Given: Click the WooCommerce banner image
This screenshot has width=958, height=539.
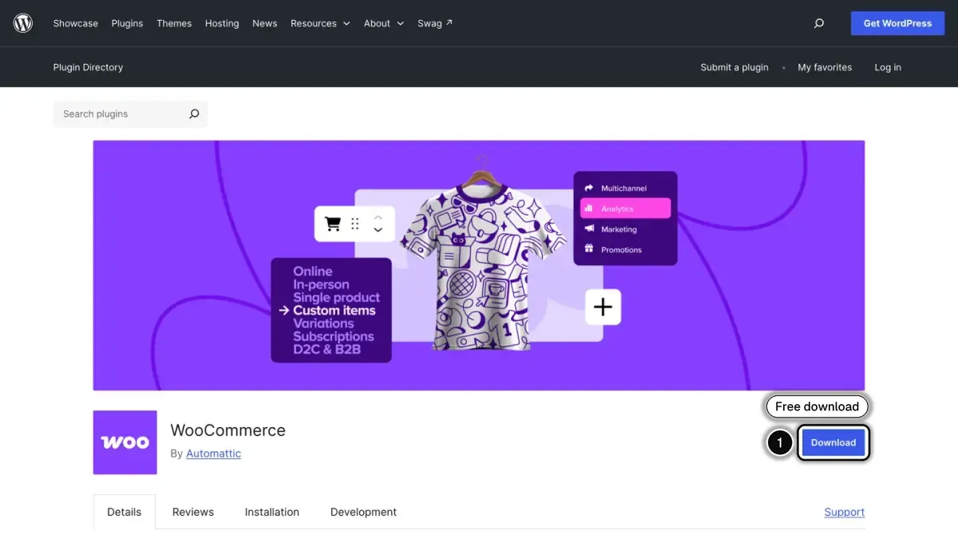Looking at the screenshot, I should (479, 265).
